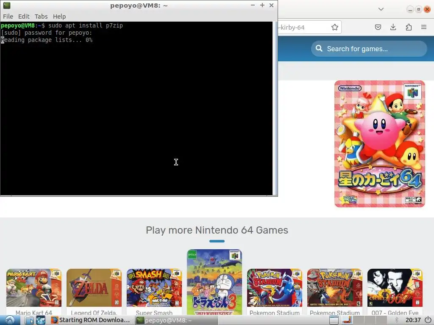Minimize the Firefox browser window

point(410,9)
